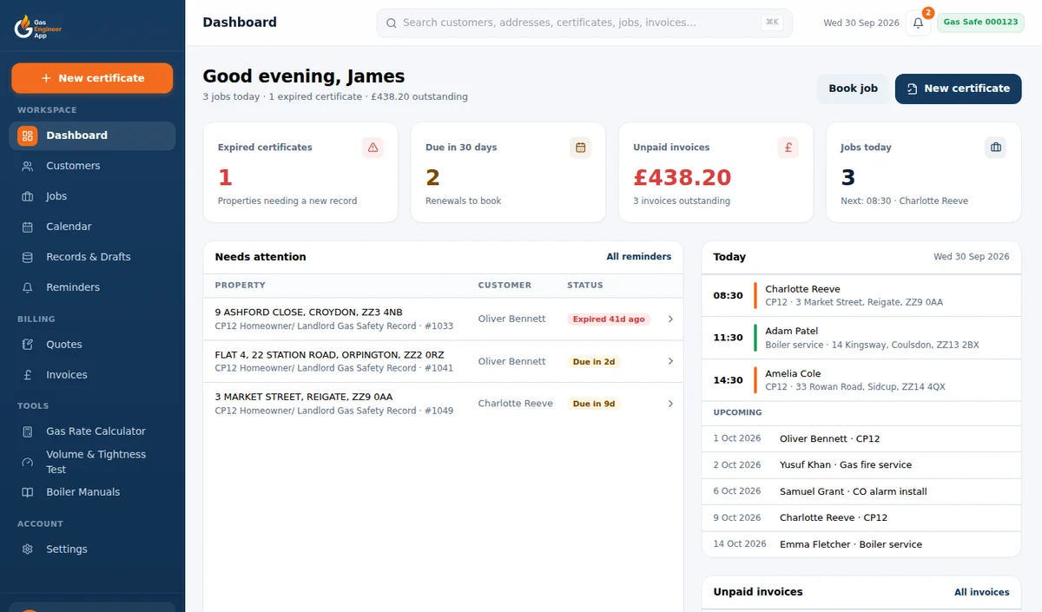Click the plus icon in orange New certificate button
The height and width of the screenshot is (612, 1042).
(46, 78)
